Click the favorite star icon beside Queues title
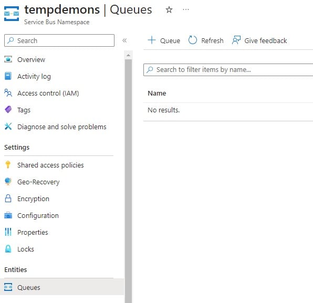Image resolution: width=313 pixels, height=303 pixels. (169, 9)
